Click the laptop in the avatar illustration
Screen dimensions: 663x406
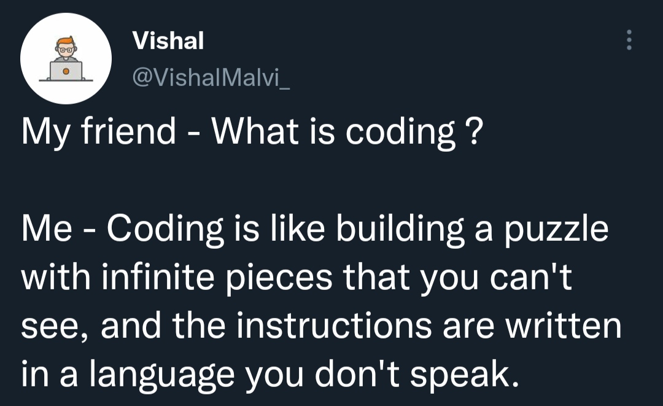pos(66,70)
